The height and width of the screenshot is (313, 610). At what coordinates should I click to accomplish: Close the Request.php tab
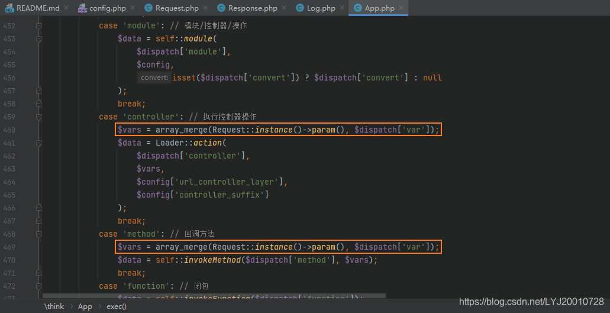pyautogui.click(x=205, y=8)
